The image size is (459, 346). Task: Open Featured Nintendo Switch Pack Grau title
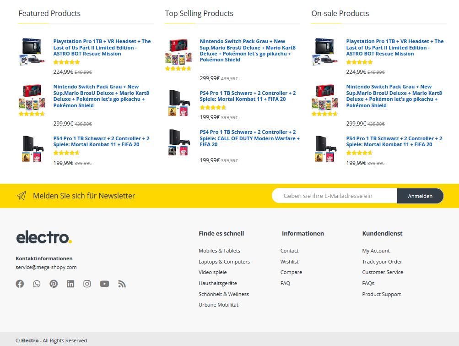[101, 96]
